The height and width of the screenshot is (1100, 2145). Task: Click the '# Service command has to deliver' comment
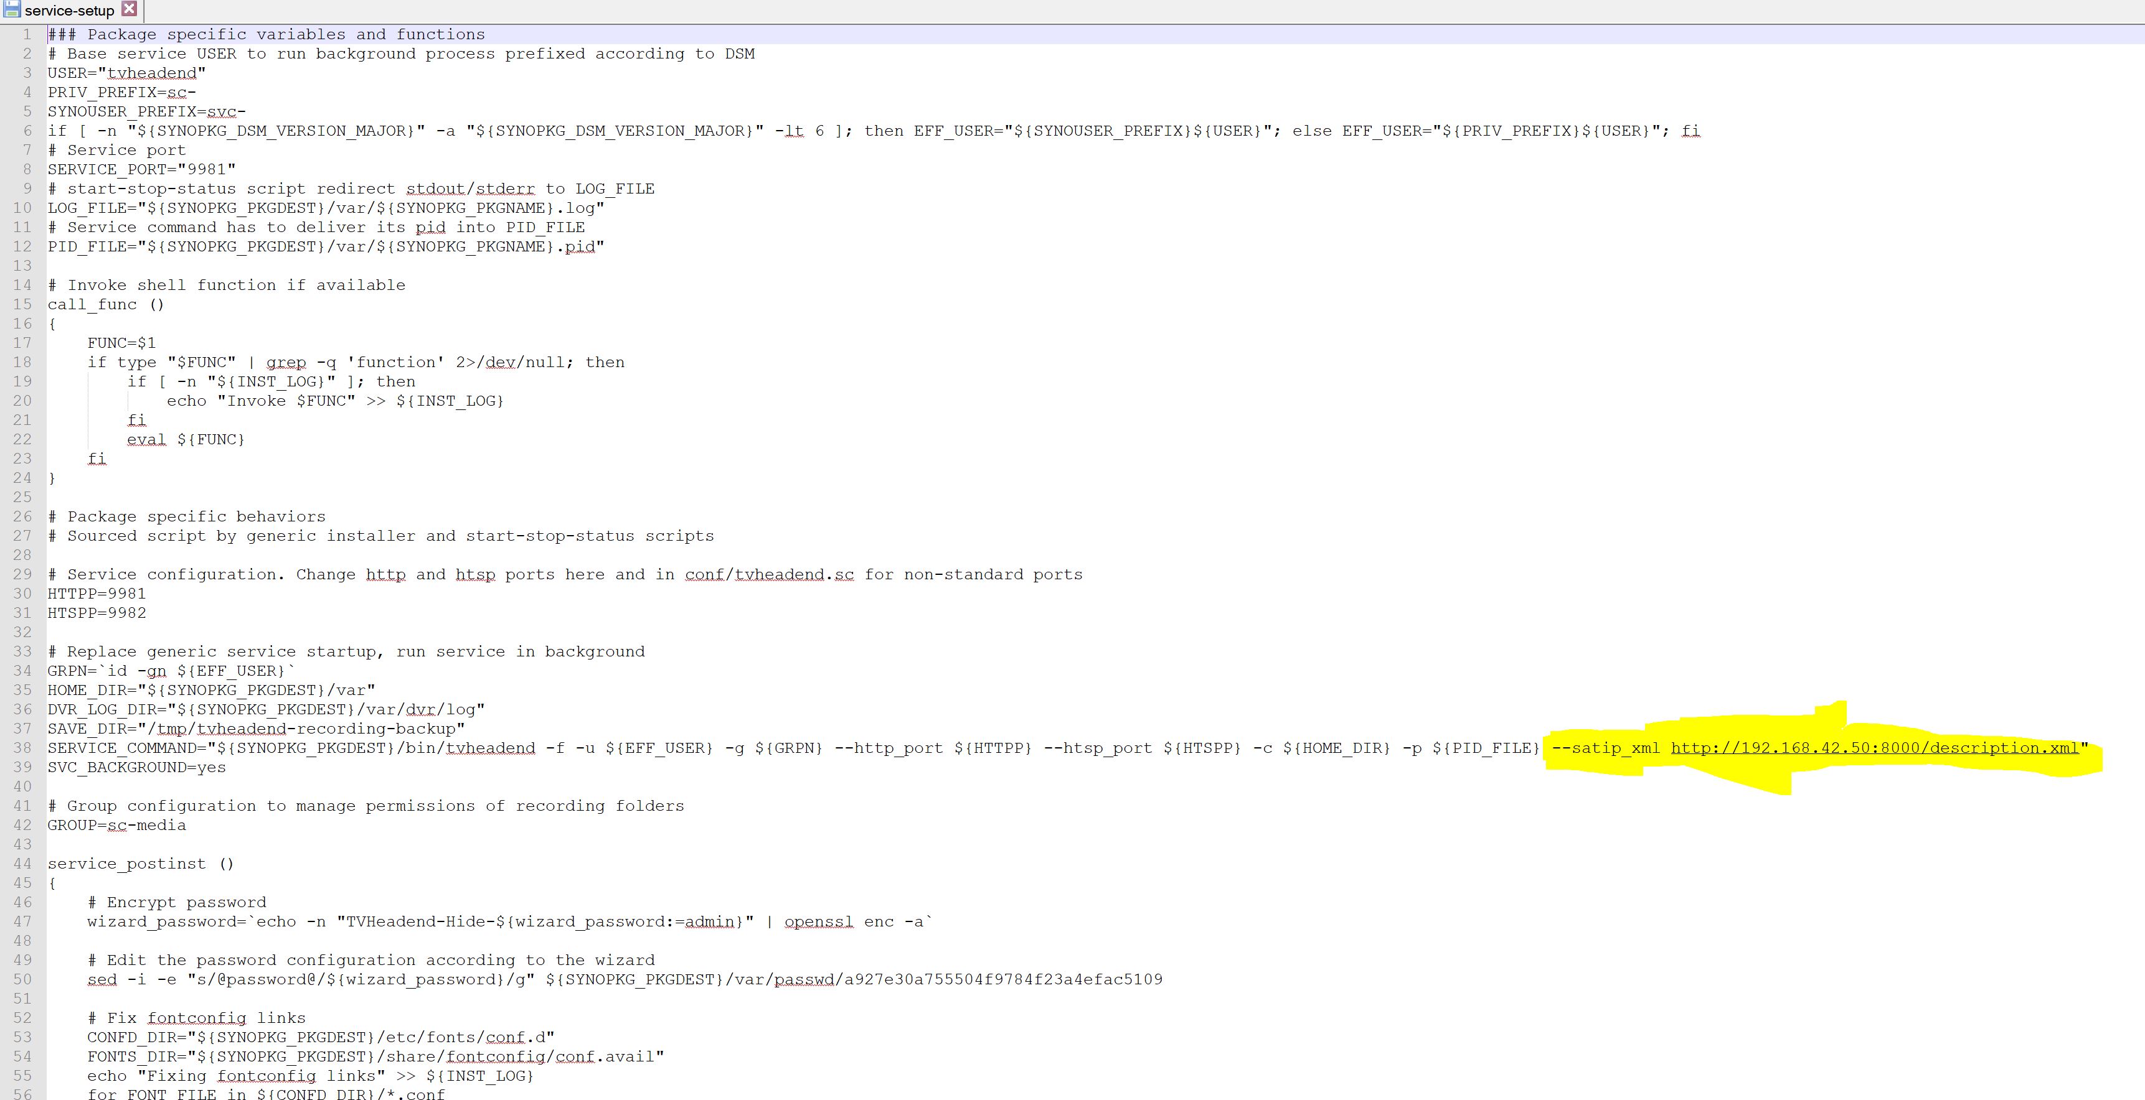[x=316, y=227]
